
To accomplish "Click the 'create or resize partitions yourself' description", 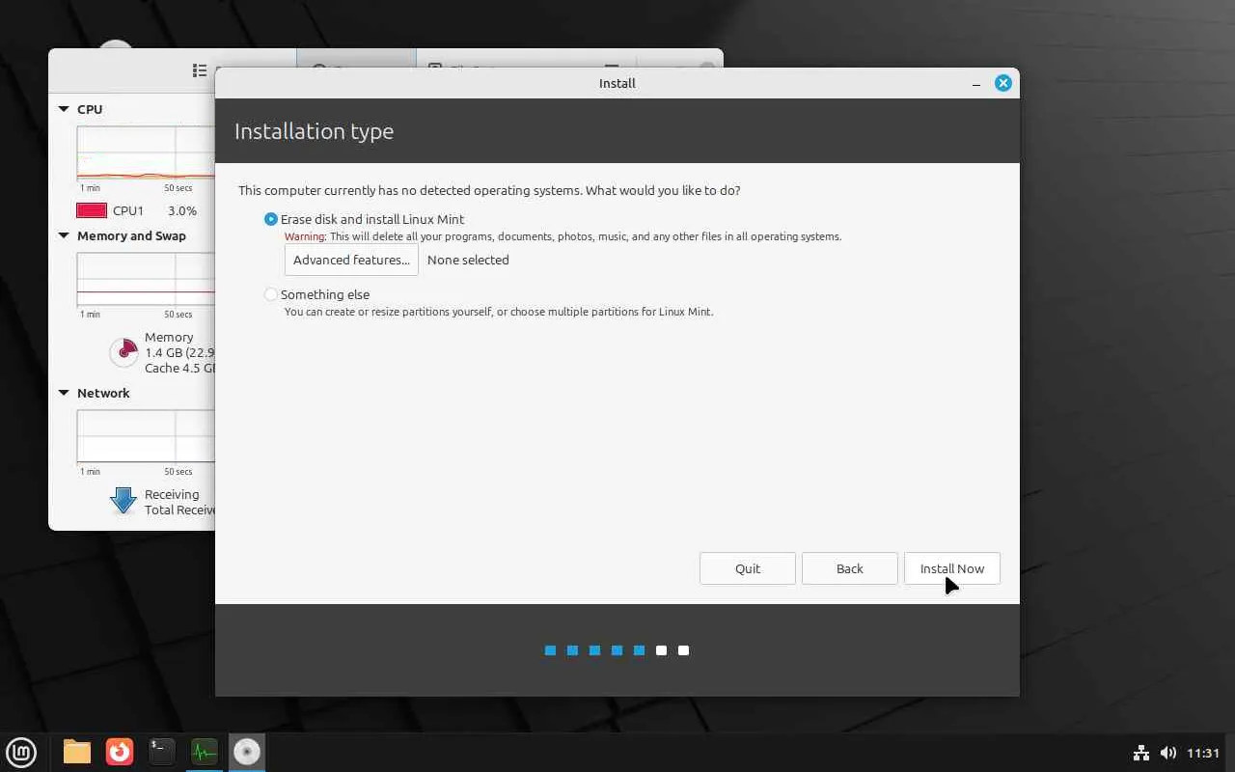I will coord(499,312).
